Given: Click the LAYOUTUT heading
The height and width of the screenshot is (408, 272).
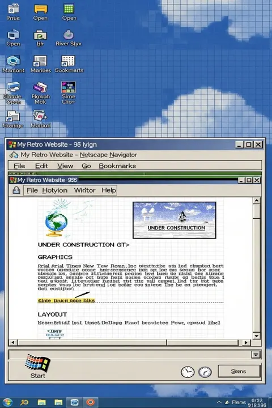Looking at the screenshot, I should (52, 314).
